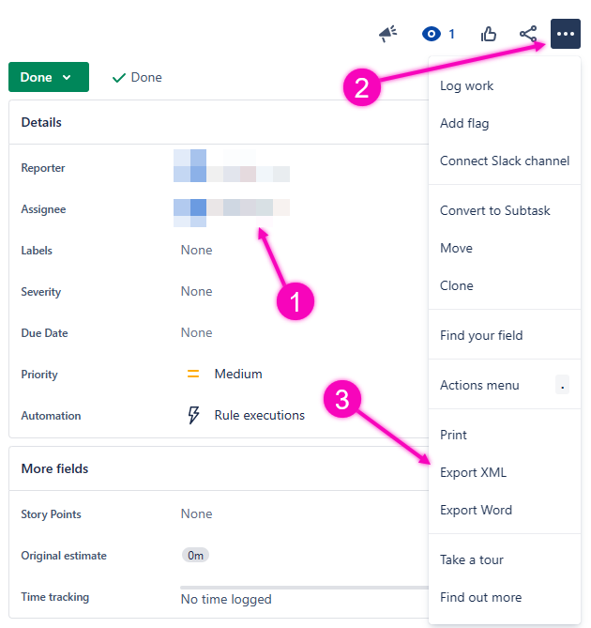Open Rule executions link
This screenshot has width=591, height=628.
259,415
